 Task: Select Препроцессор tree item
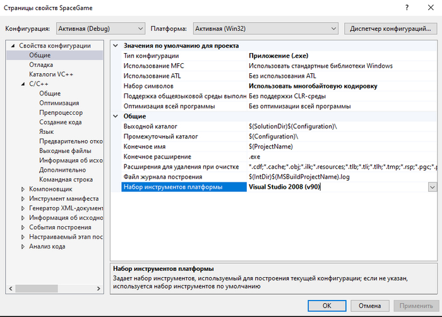point(61,112)
